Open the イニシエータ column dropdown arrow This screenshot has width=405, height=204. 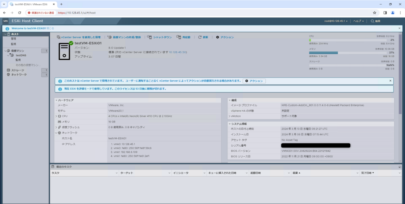point(204,173)
